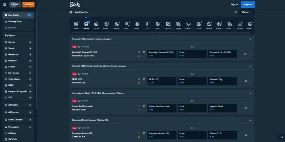Switch layout with three-column view icon
Viewport: 285px width, 142px height.
click(x=236, y=12)
